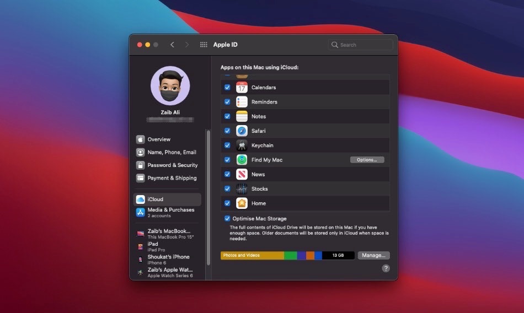Open Payment & Shipping section
Screen dimensions: 524x313
tap(167, 178)
